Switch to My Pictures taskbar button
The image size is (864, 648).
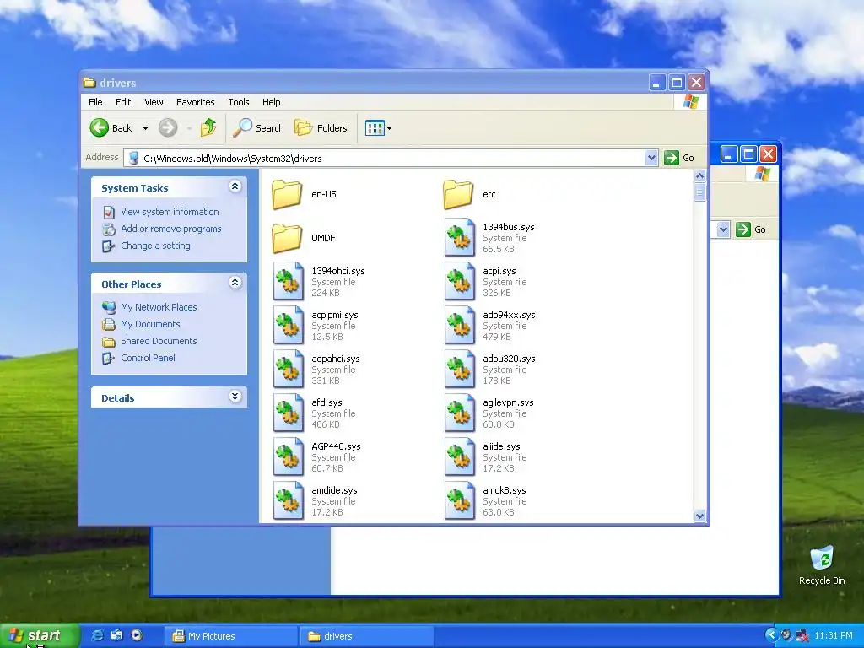231,636
